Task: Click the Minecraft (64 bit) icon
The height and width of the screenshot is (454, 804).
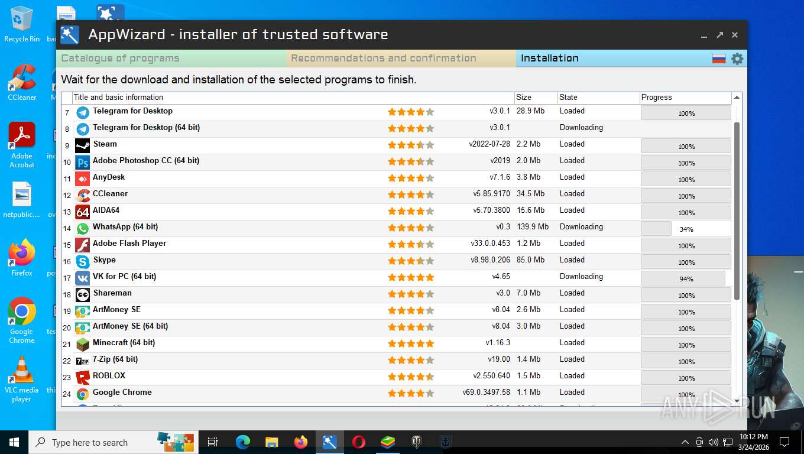Action: point(83,344)
